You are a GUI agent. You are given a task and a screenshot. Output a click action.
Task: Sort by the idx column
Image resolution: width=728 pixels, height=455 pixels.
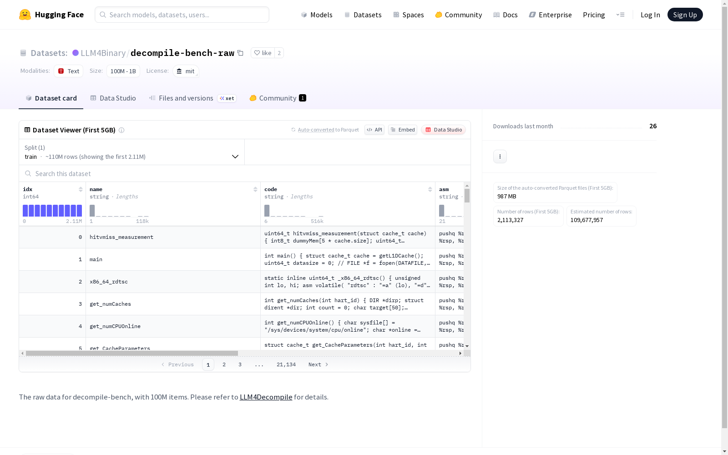click(x=81, y=189)
